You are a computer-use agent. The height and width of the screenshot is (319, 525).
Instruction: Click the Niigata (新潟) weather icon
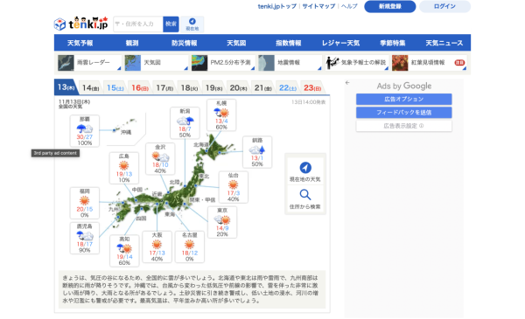(x=185, y=121)
